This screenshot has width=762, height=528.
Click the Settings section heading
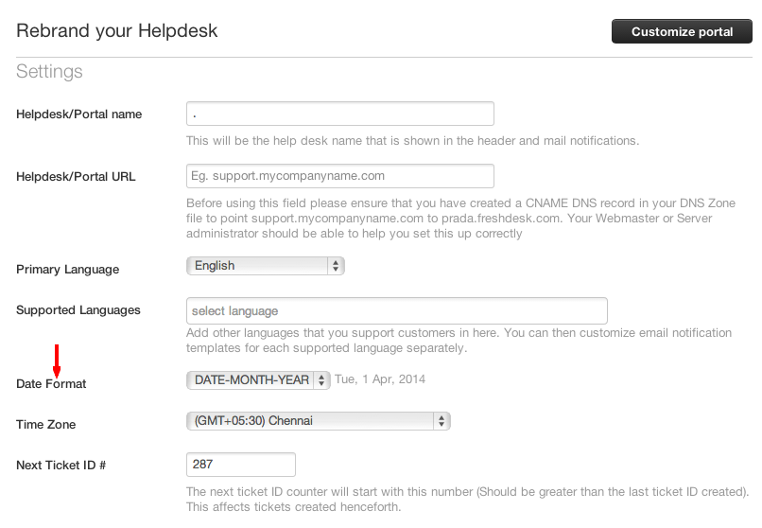click(x=49, y=72)
